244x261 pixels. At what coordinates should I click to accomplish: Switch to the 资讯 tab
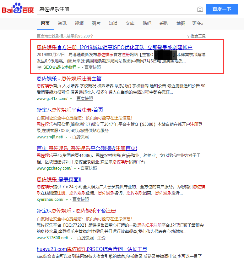click(62, 23)
